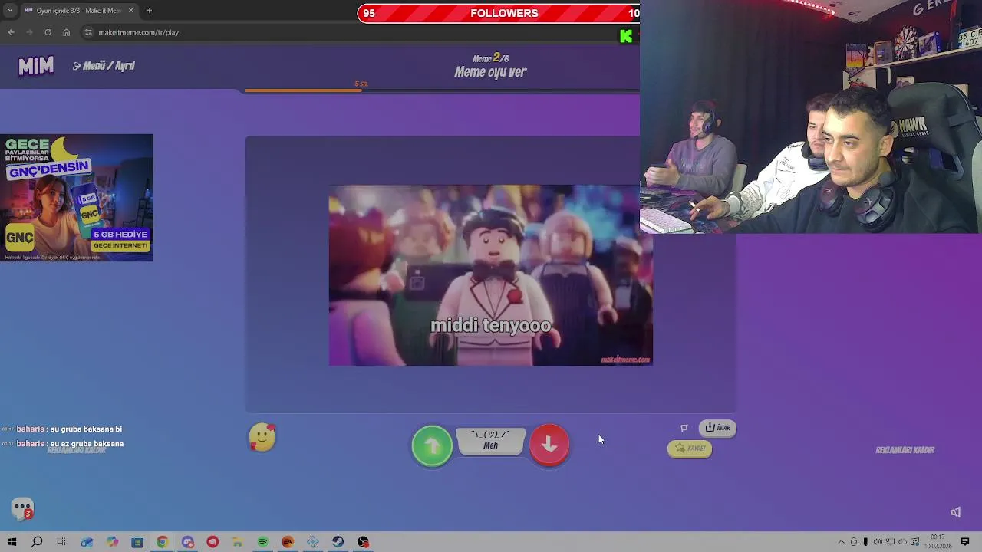982x552 pixels.
Task: Open Copilot from the taskbar
Action: tap(113, 542)
